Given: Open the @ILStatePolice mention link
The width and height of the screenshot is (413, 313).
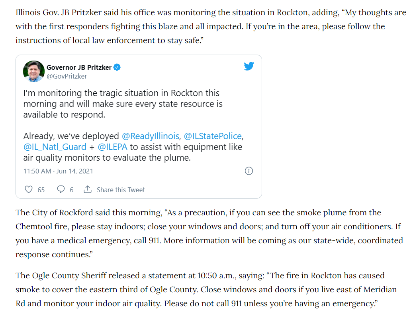Looking at the screenshot, I should tap(213, 136).
